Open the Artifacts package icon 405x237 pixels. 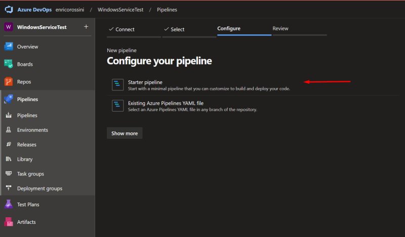(9, 222)
